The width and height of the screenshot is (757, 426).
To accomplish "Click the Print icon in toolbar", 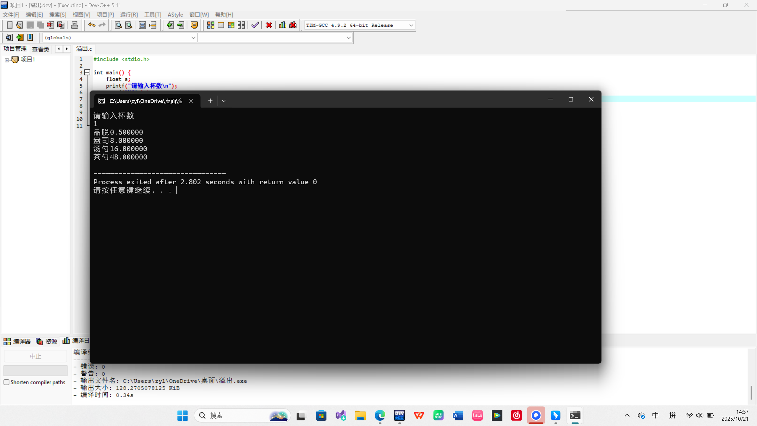I will tap(75, 25).
